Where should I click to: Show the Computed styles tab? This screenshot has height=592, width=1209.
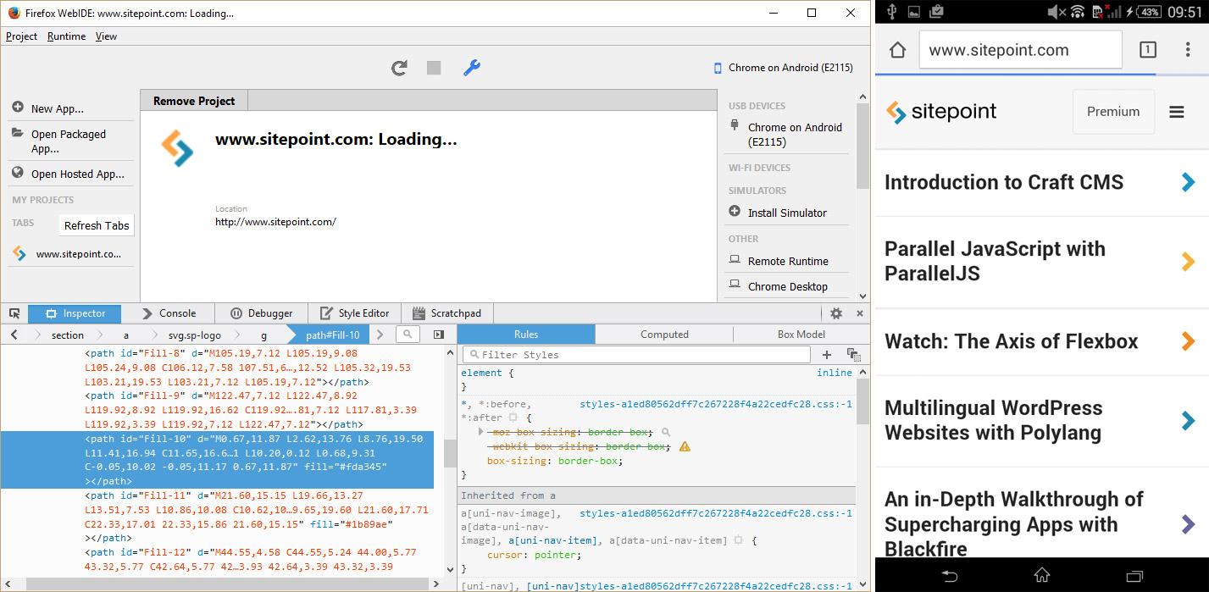tap(664, 335)
